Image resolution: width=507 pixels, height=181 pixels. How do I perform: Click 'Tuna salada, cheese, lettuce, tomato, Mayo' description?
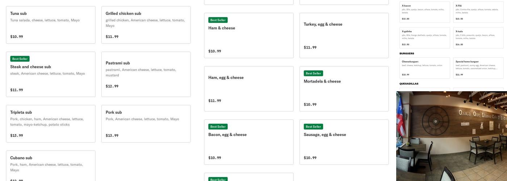[x=45, y=20]
